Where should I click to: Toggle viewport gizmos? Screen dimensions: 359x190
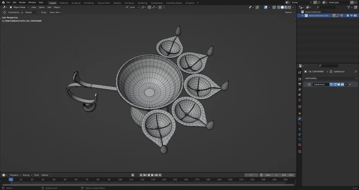tap(257, 7)
